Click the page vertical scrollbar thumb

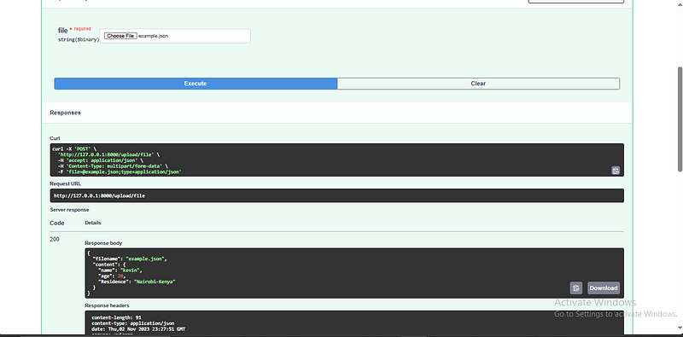click(x=680, y=119)
